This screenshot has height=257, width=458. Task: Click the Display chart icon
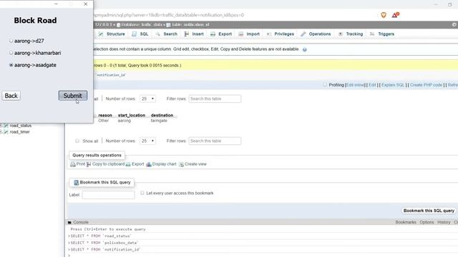(149, 164)
